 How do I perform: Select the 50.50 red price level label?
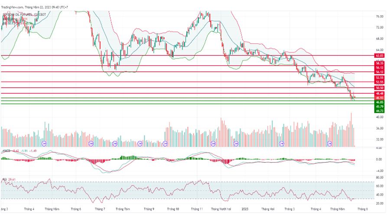(380, 88)
